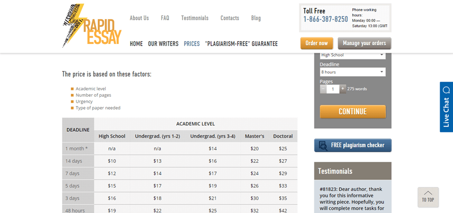Click the Manage your orders button
453x213 pixels.
tap(364, 43)
